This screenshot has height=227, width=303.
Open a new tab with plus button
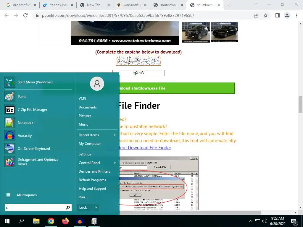tap(230, 5)
